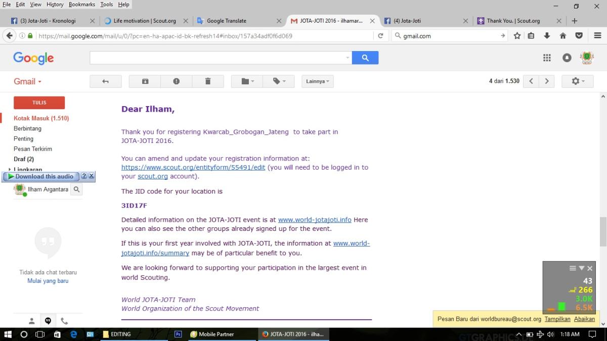The height and width of the screenshot is (341, 607).
Task: Open Gmail settings gear menu
Action: pyautogui.click(x=577, y=81)
